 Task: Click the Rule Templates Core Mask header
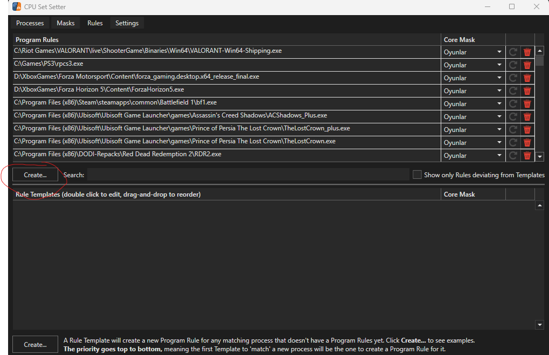coord(473,194)
